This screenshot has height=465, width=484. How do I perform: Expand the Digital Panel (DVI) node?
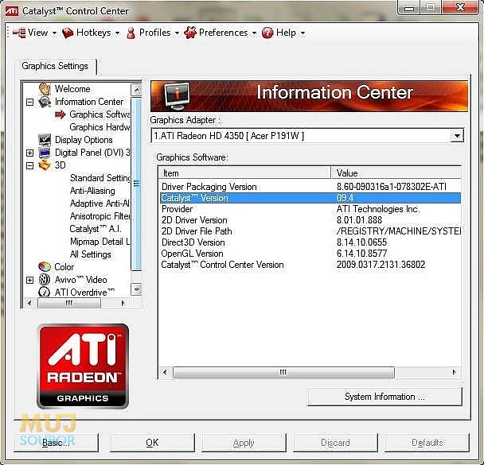pos(30,153)
